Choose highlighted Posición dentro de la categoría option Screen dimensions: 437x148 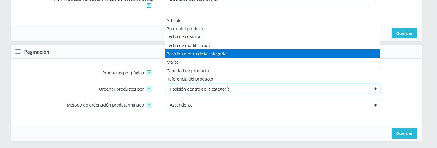(196, 54)
